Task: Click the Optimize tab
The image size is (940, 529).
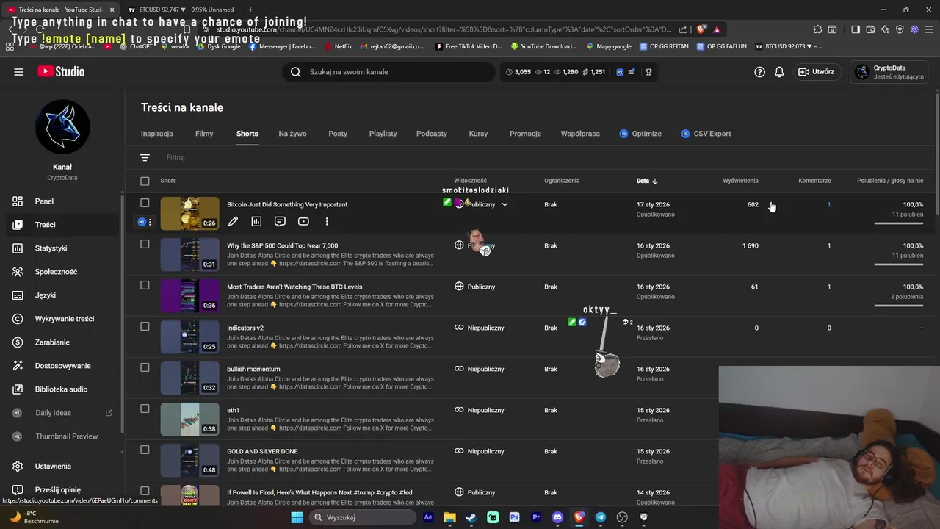Action: (640, 134)
